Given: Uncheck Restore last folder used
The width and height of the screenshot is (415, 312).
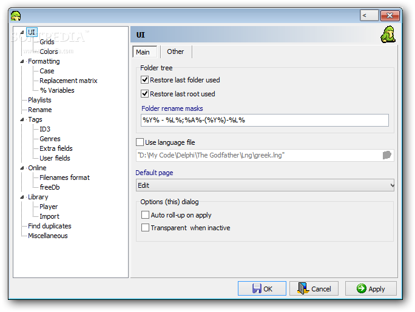Looking at the screenshot, I should click(x=144, y=80).
